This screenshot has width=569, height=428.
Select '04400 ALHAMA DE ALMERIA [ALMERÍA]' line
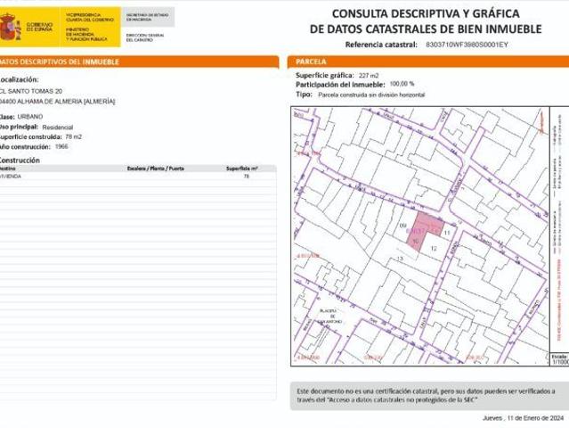pos(57,102)
